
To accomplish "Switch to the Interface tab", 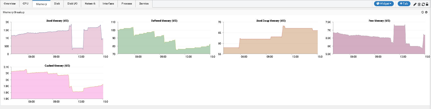I will [109, 4].
